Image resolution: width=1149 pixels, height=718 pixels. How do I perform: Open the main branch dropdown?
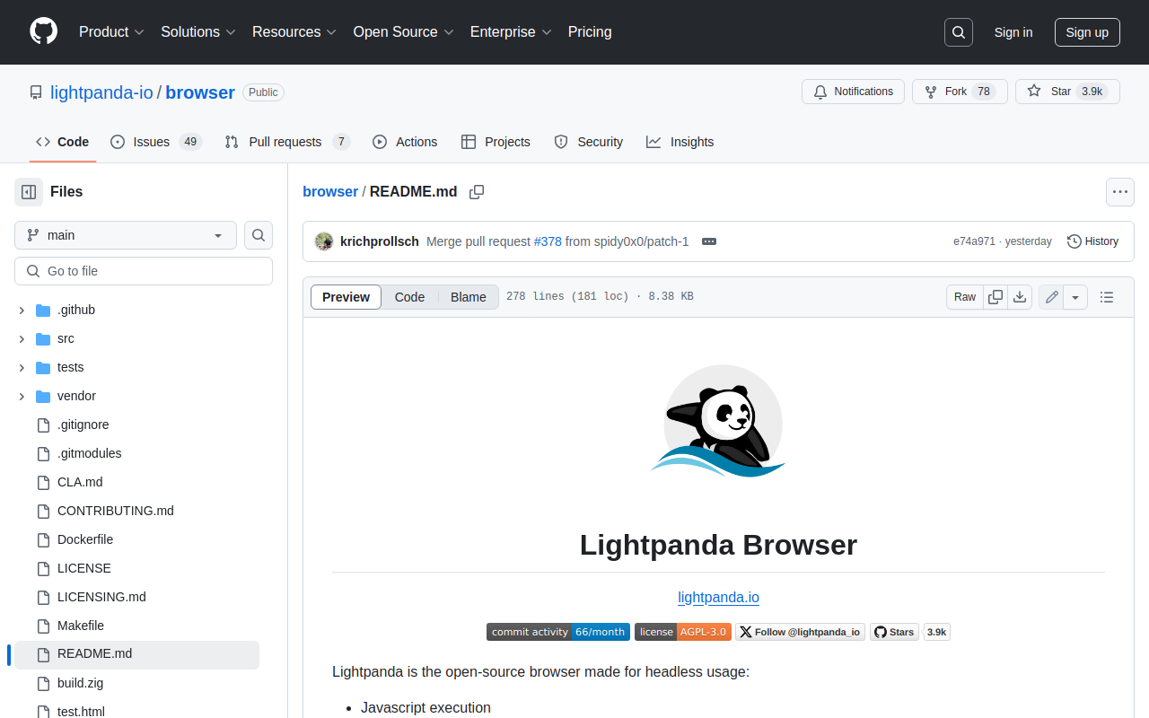[126, 235]
